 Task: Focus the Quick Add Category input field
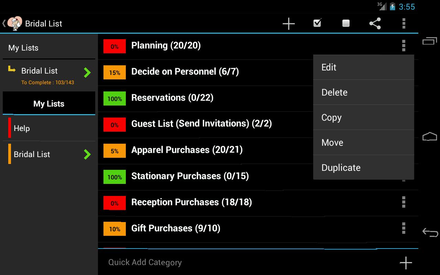[x=247, y=262]
